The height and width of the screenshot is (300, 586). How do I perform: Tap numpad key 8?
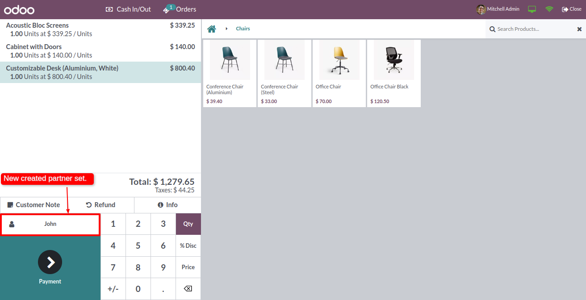tap(138, 267)
